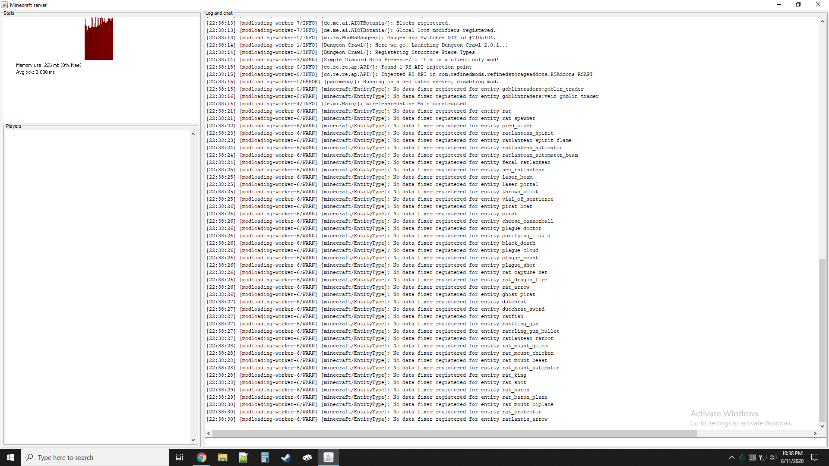Screen dimensions: 829x466
Task: Click the server command input field
Action: [x=515, y=442]
